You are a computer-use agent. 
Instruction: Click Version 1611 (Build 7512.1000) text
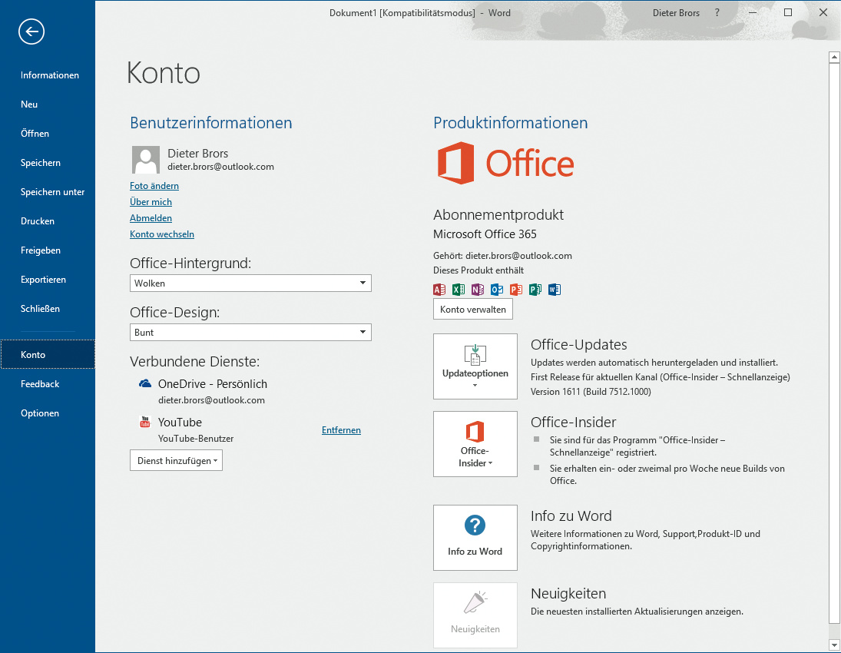pyautogui.click(x=591, y=392)
